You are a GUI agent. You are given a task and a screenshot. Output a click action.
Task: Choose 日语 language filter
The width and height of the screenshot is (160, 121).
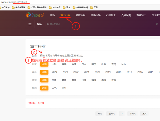click(x=84, y=80)
